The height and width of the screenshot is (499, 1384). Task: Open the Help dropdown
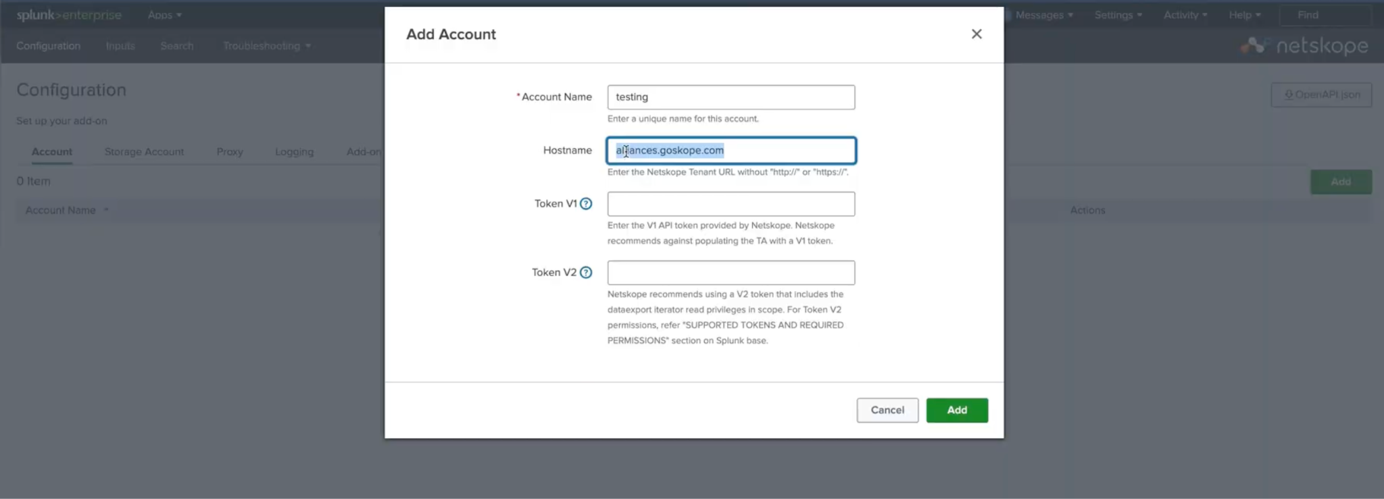click(1245, 15)
